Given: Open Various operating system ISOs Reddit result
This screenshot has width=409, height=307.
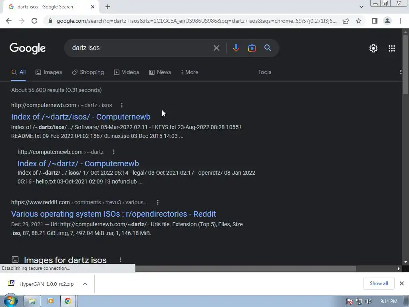Looking at the screenshot, I should tap(113, 214).
